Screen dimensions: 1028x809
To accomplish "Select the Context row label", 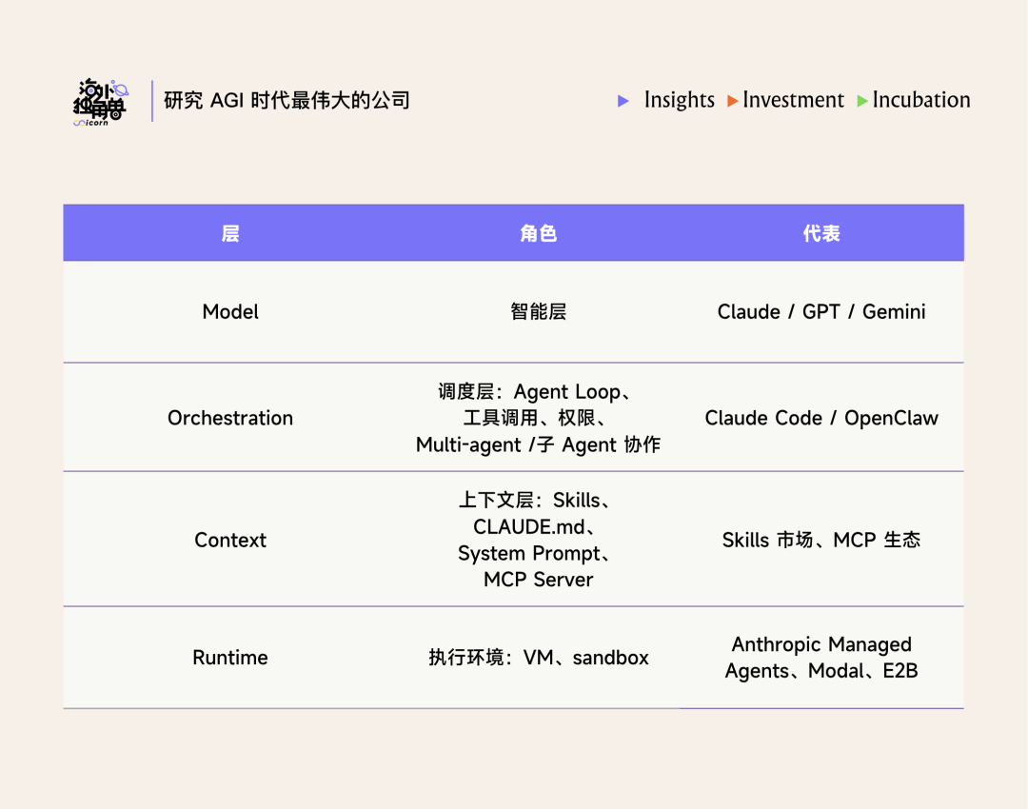I will point(230,540).
